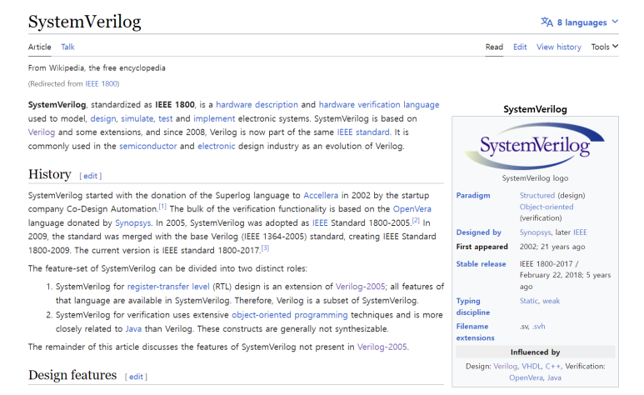The height and width of the screenshot is (395, 644).
Task: Follow the hardware description link
Action: 257,105
